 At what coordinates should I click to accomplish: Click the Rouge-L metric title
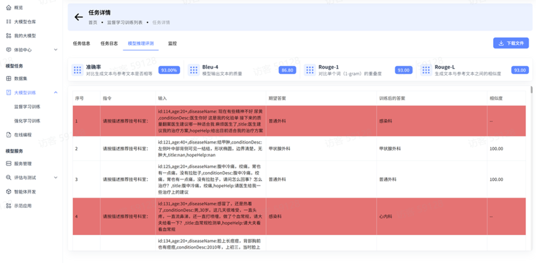[x=445, y=67]
